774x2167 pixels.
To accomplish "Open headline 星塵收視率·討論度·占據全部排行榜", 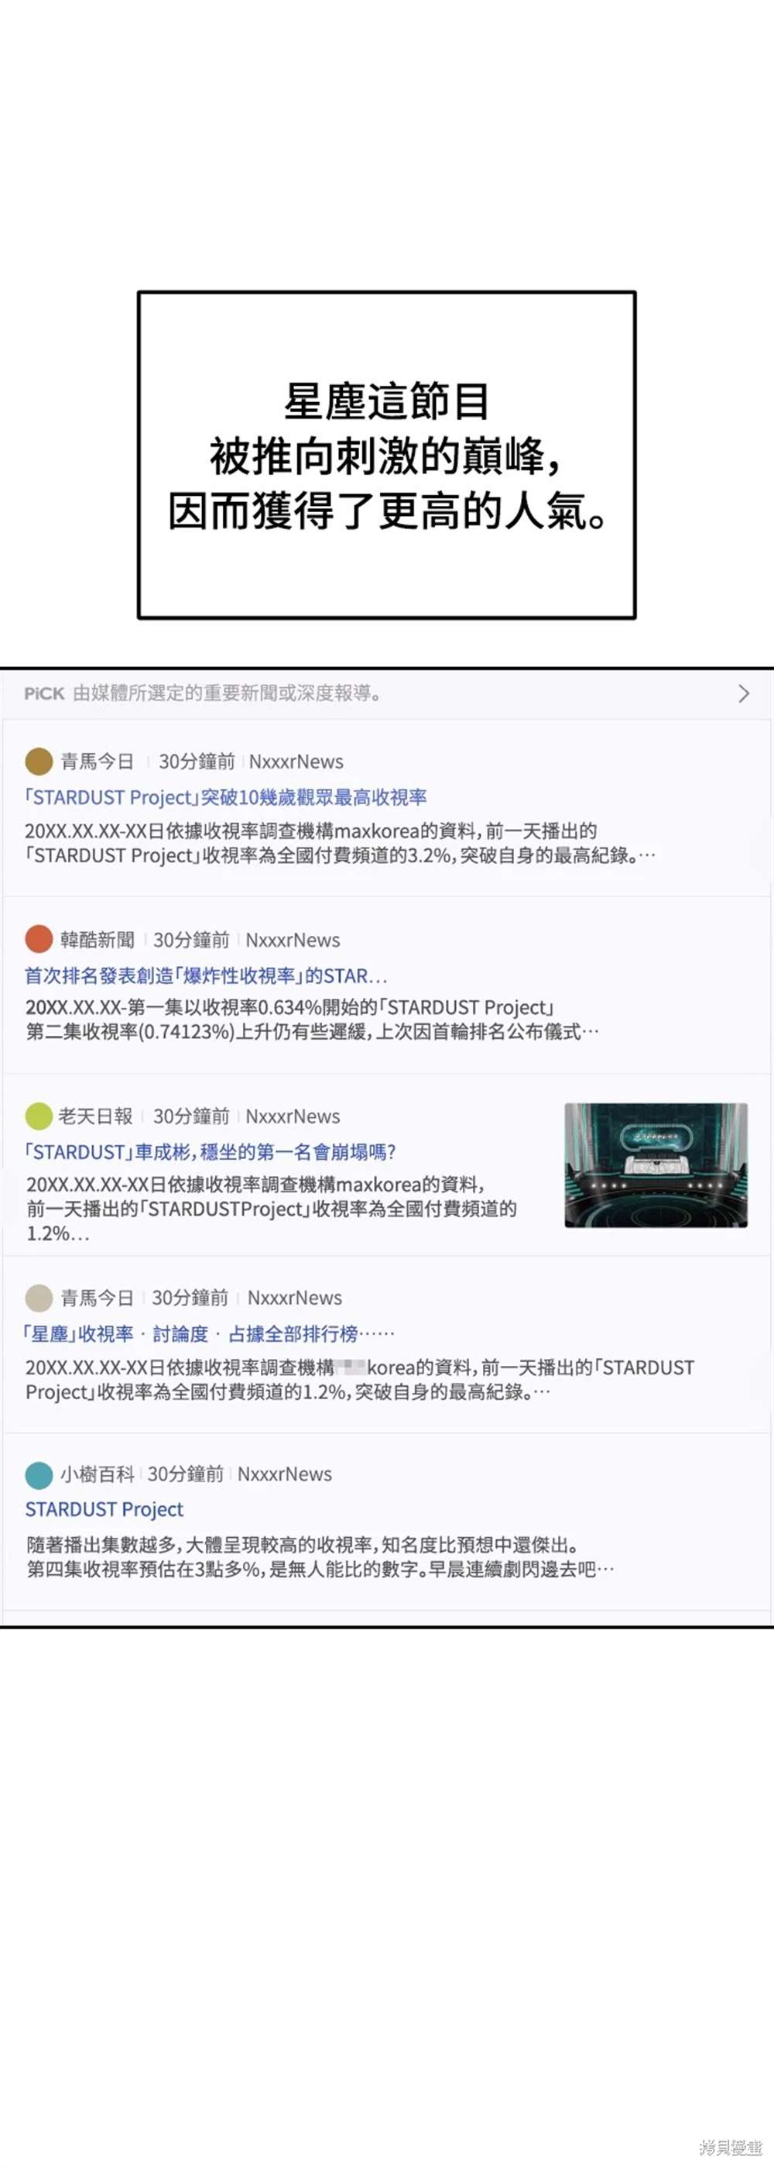I will [208, 1333].
